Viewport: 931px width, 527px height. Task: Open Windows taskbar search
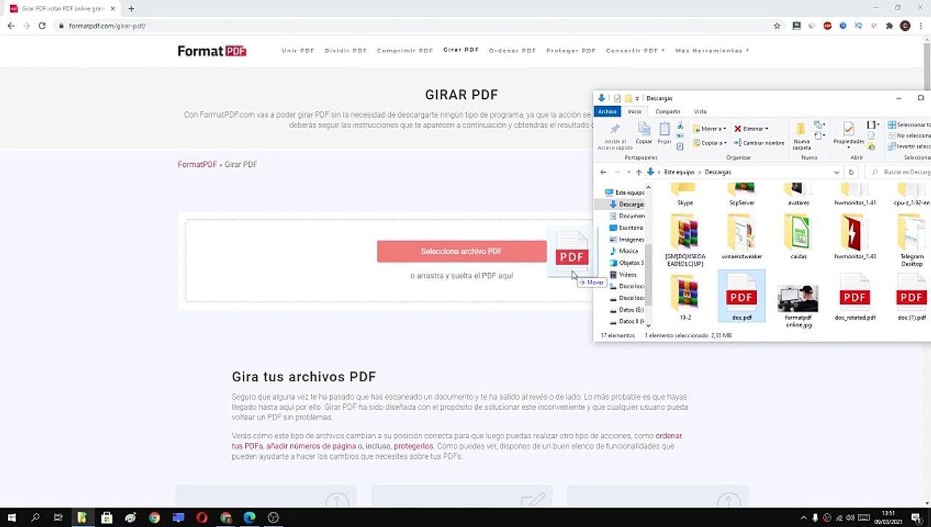35,517
